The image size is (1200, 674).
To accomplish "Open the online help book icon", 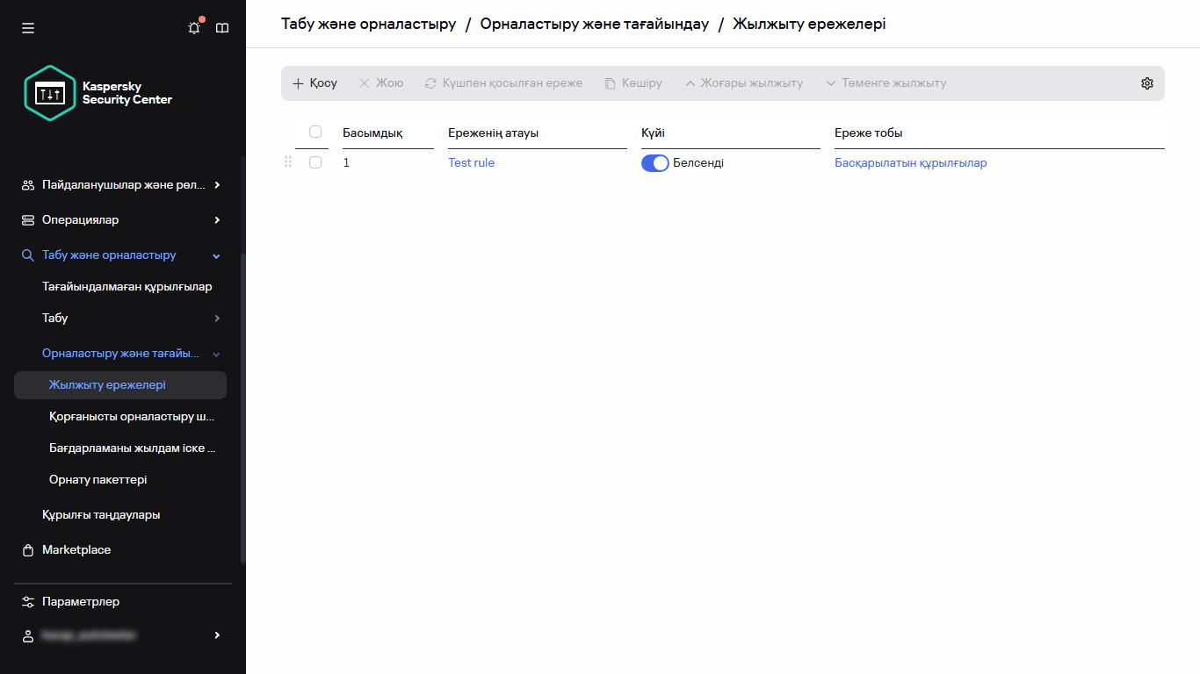I will point(222,27).
